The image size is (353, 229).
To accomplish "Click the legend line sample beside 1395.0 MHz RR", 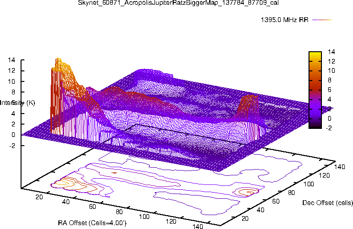I will coord(322,20).
